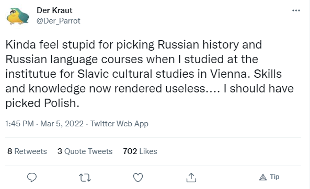Like the tweet with the heart icon
This screenshot has width=310, height=189.
(x=138, y=178)
